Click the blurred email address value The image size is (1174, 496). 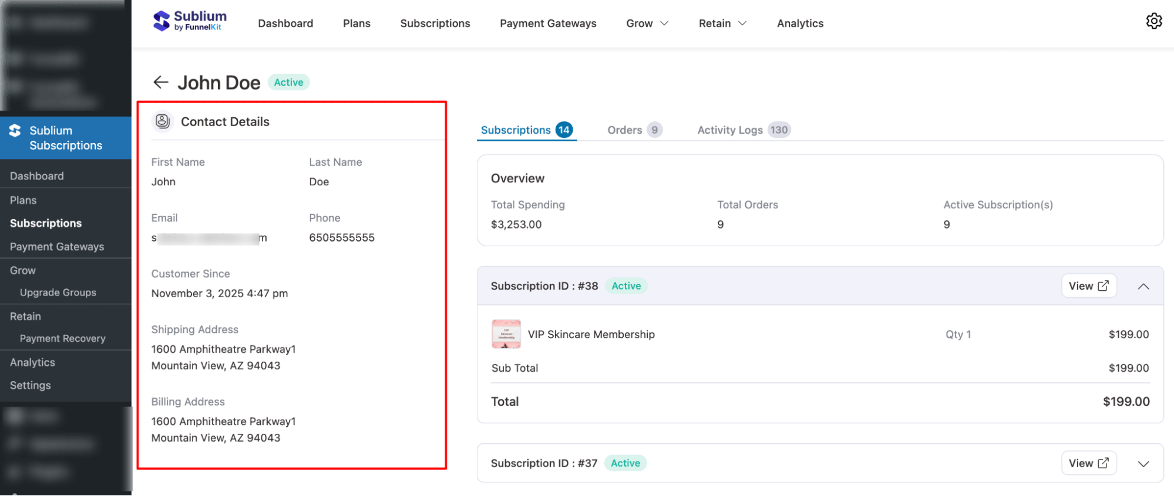pyautogui.click(x=209, y=238)
